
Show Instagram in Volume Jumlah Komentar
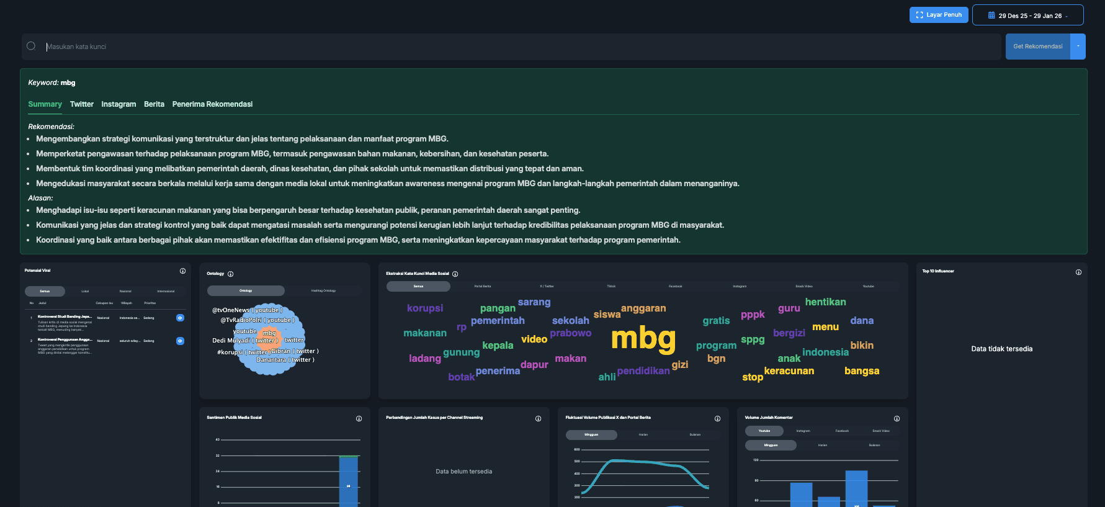[x=803, y=431]
